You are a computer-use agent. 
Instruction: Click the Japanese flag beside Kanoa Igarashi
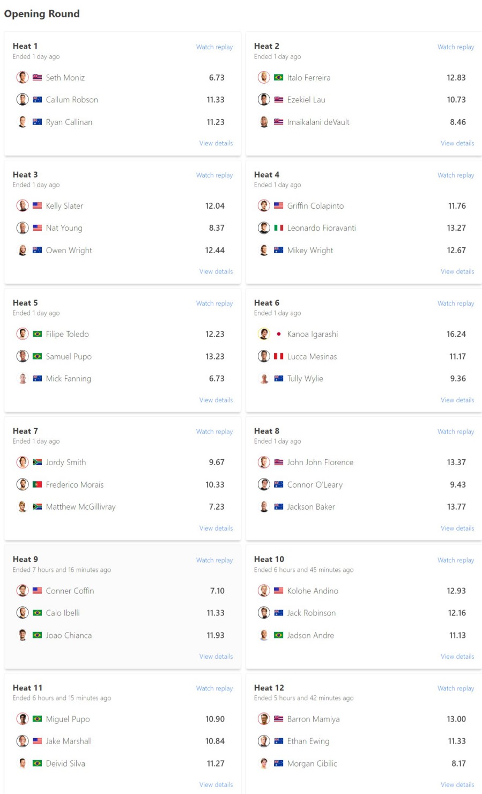279,334
